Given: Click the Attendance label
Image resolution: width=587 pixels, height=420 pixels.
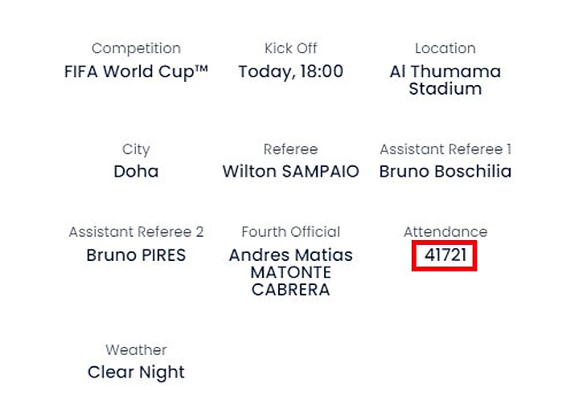Looking at the screenshot, I should (445, 231).
